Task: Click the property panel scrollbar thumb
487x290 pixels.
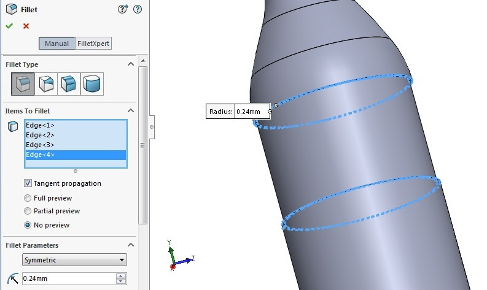Action: pos(143,145)
